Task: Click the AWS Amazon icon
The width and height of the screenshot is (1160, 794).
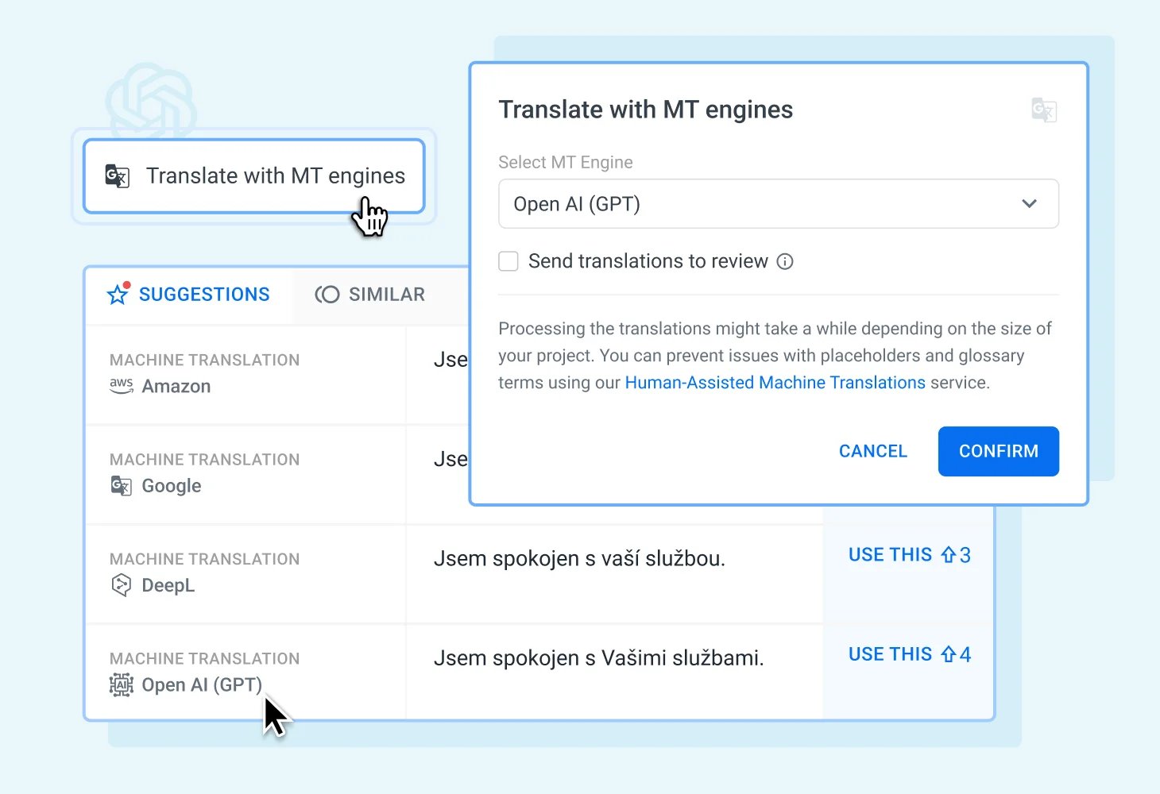Action: point(122,386)
